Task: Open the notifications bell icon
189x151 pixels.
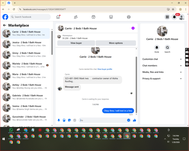Action: (174, 17)
